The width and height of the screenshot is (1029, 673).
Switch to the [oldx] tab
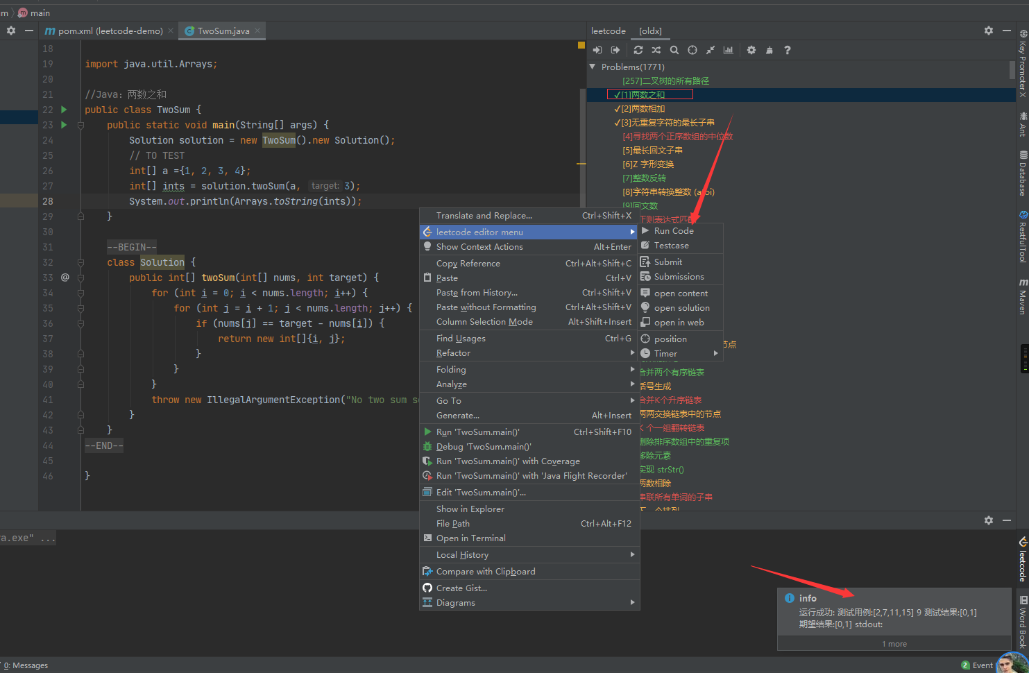(x=650, y=31)
